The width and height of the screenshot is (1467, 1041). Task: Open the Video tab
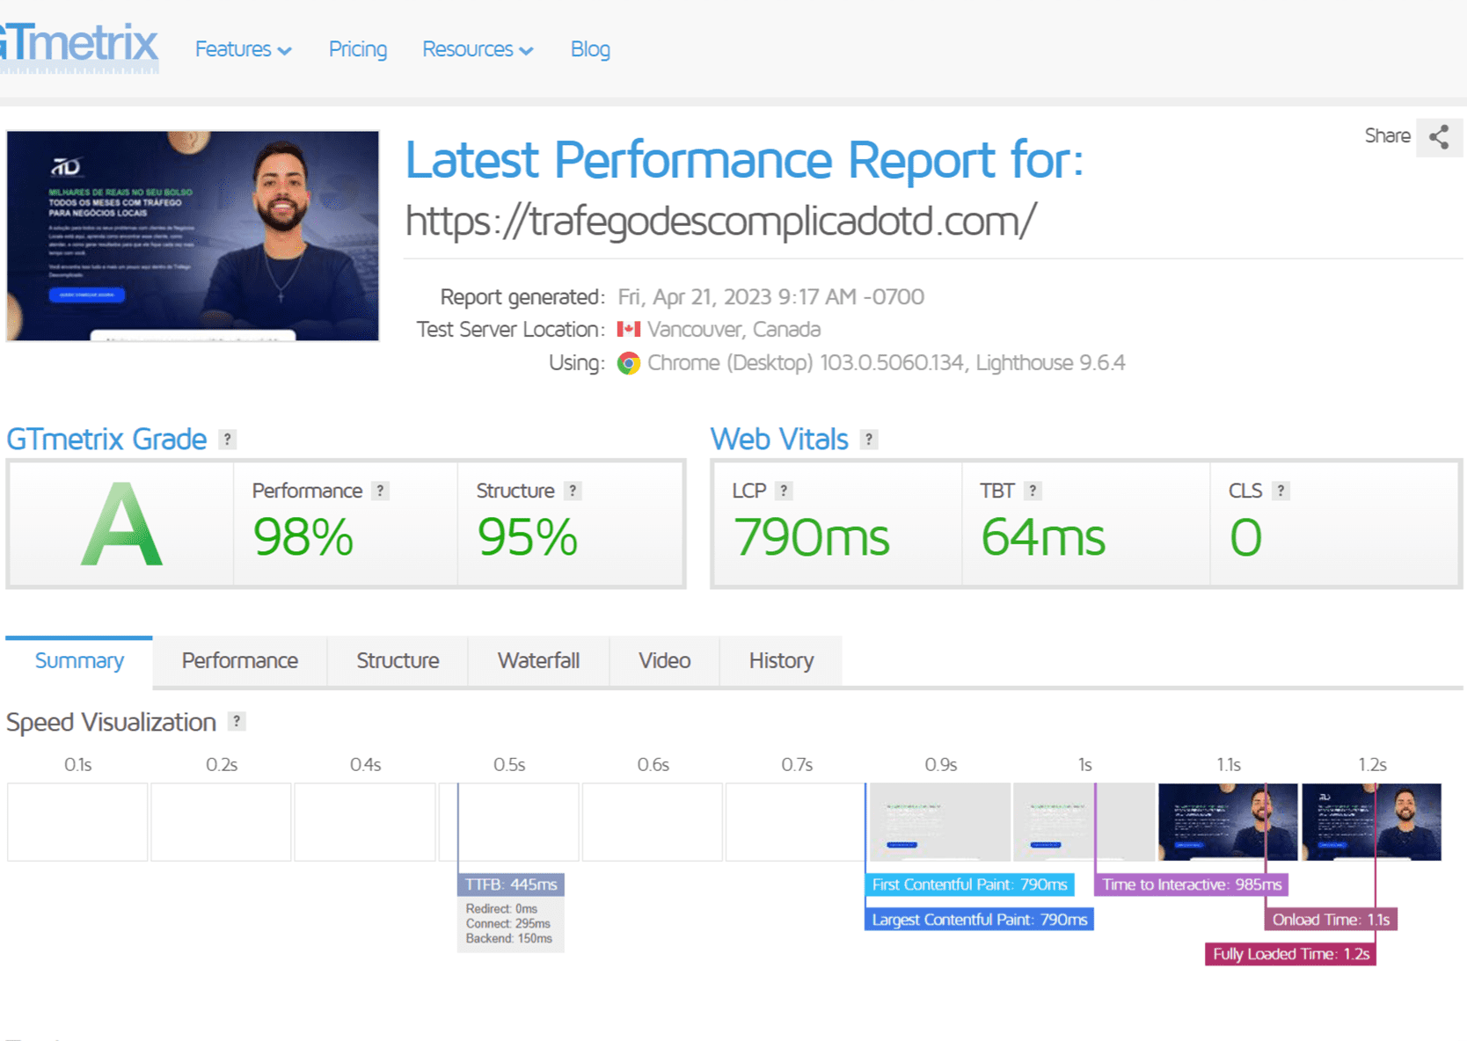664,660
